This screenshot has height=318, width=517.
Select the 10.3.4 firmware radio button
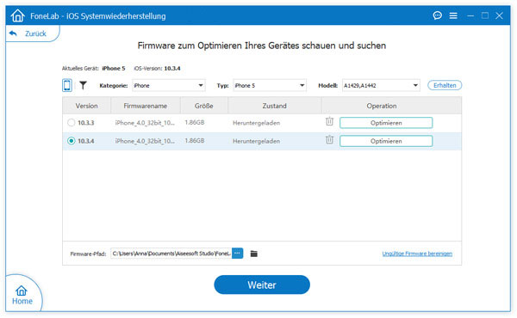[x=71, y=141]
